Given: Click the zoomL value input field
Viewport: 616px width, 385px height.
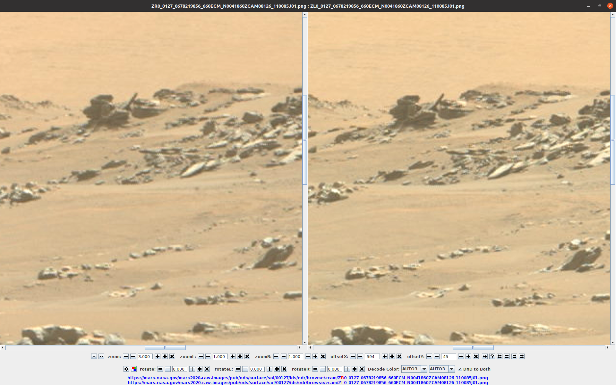Looking at the screenshot, I should (x=220, y=356).
